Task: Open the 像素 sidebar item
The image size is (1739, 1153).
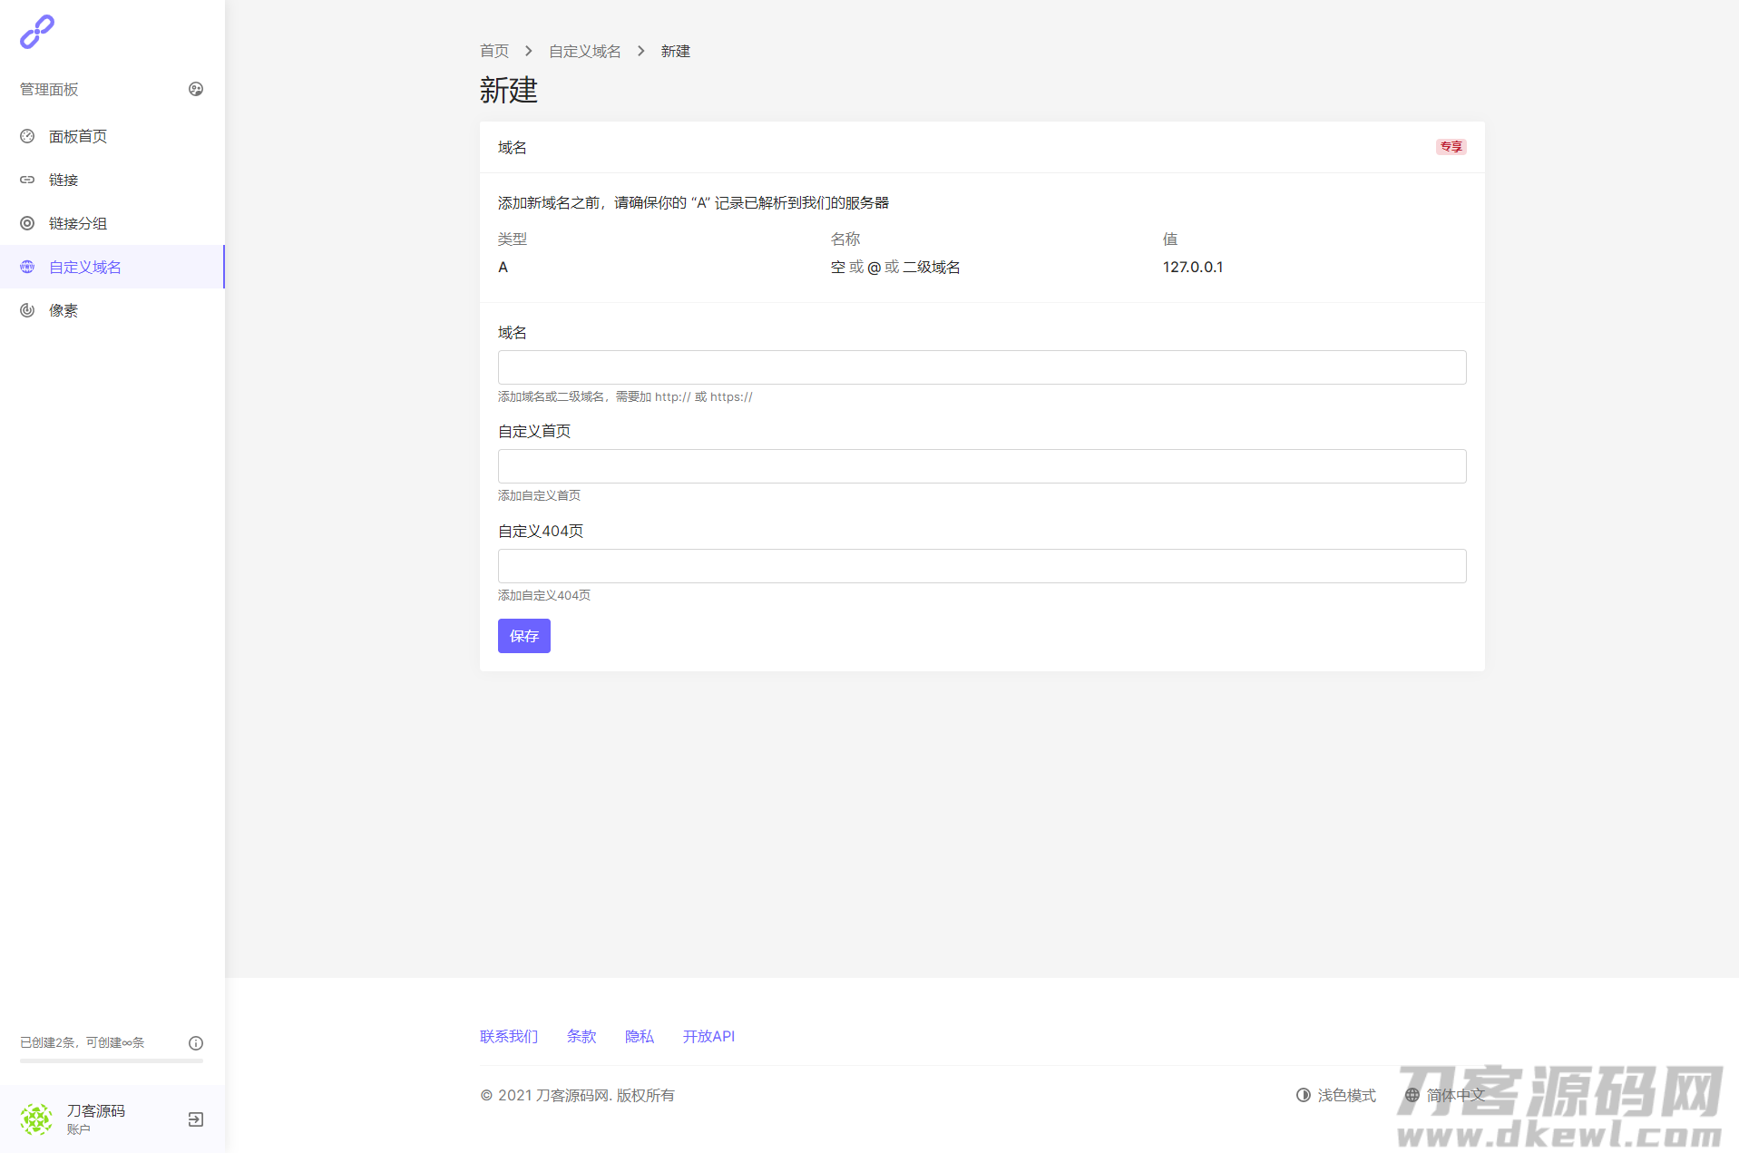Action: click(x=64, y=310)
